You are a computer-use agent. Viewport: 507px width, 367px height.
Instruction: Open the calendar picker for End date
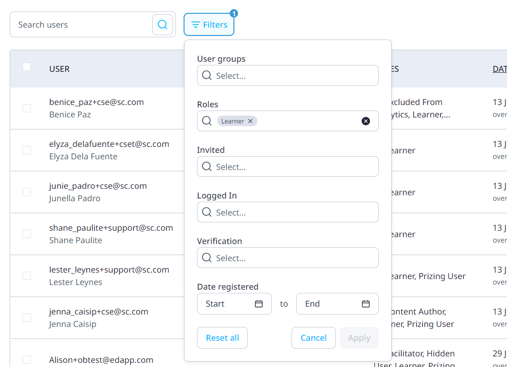click(366, 303)
